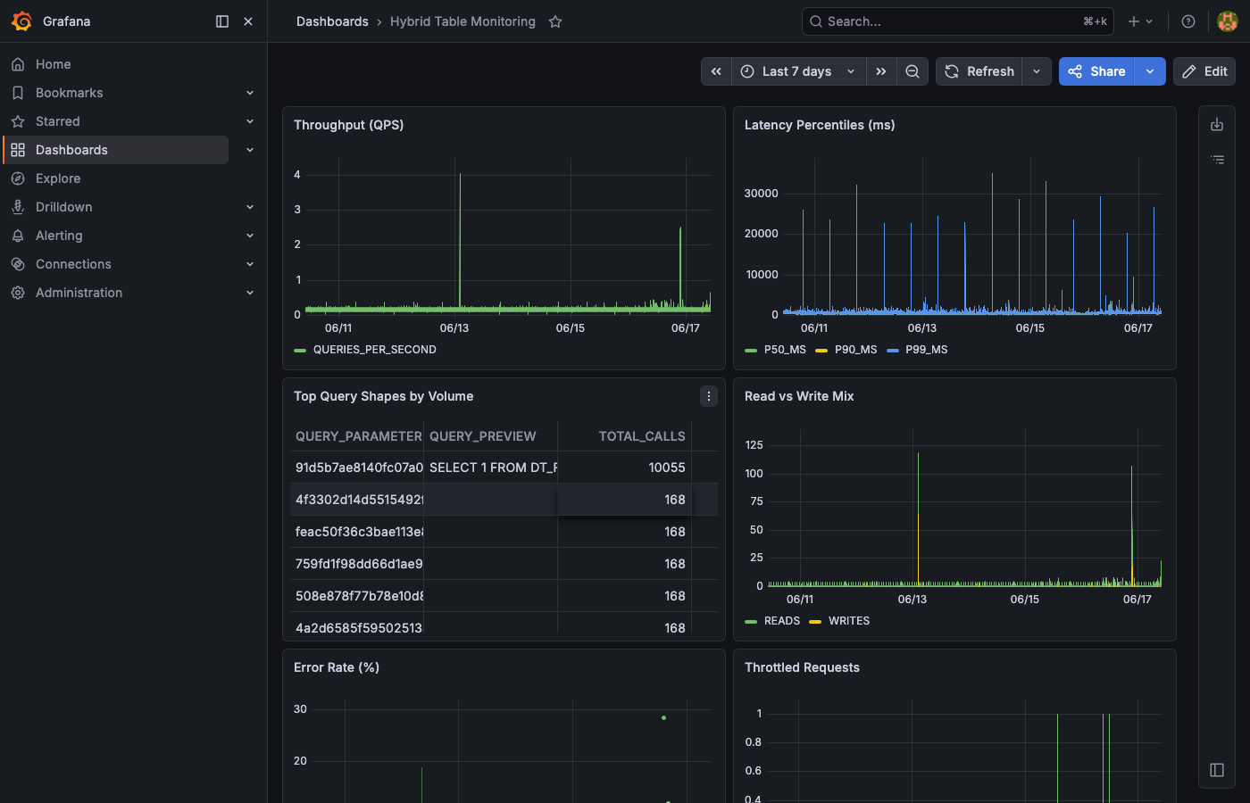
Task: Close the sidebar navigation menu
Action: coord(248,21)
